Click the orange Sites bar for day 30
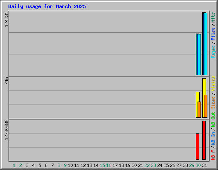This screenshot has width=218, height=170. click(199, 110)
